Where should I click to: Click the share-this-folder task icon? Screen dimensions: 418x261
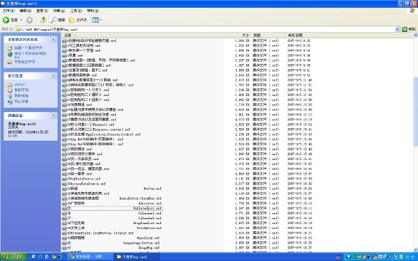10,62
